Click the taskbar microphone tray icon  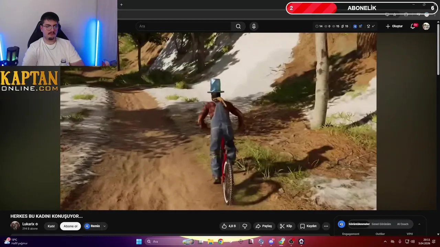tap(399, 242)
